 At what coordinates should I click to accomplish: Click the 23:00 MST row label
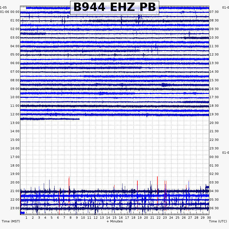tap(15, 208)
